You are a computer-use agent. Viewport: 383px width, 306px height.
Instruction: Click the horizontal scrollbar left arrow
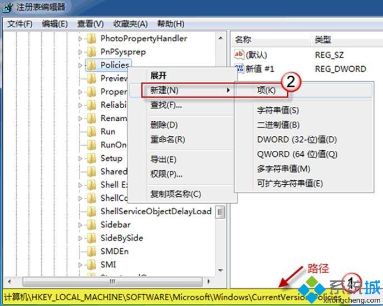9,282
